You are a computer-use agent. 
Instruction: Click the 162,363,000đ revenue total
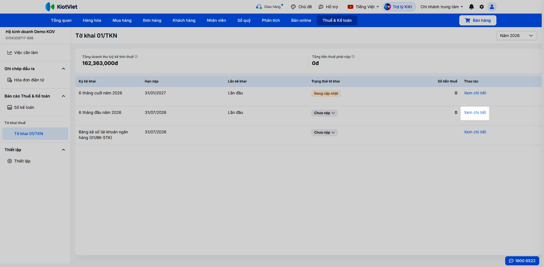pos(100,63)
